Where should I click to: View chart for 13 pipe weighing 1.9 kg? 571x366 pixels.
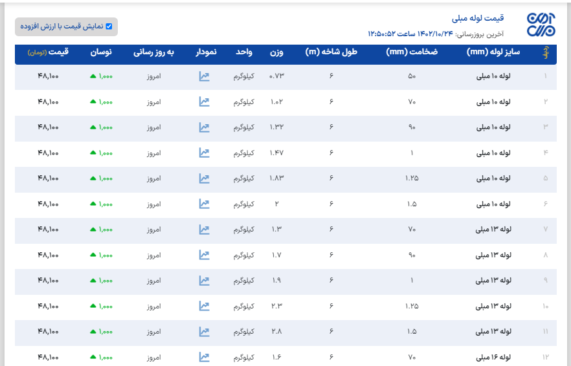[x=204, y=281]
